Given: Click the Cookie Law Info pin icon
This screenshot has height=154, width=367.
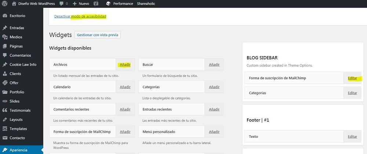Looking at the screenshot, I should tap(5, 65).
